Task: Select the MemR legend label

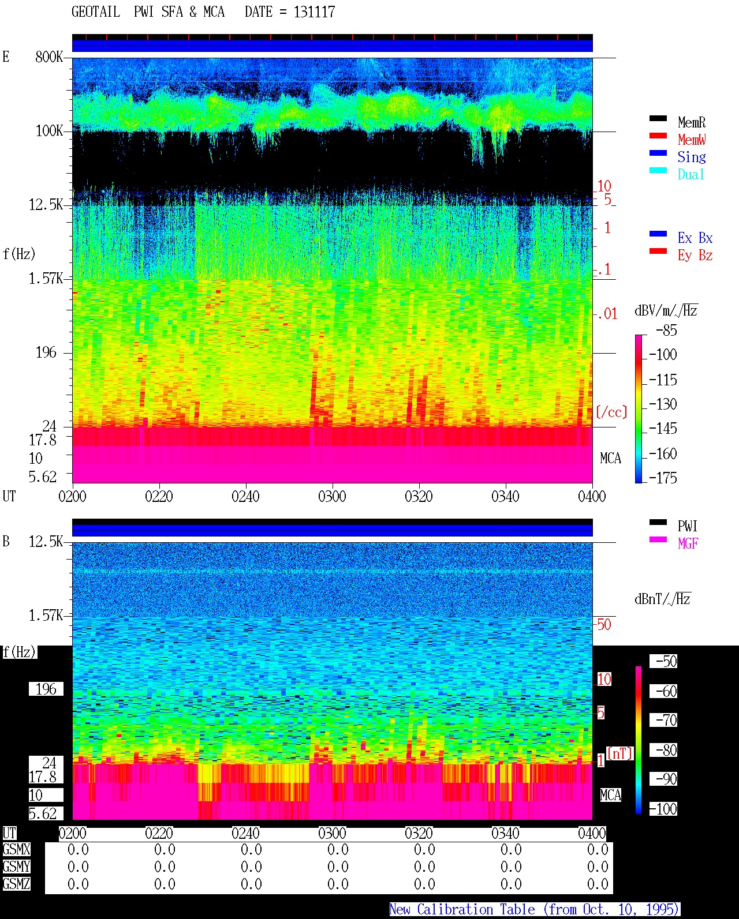Action: pos(692,122)
